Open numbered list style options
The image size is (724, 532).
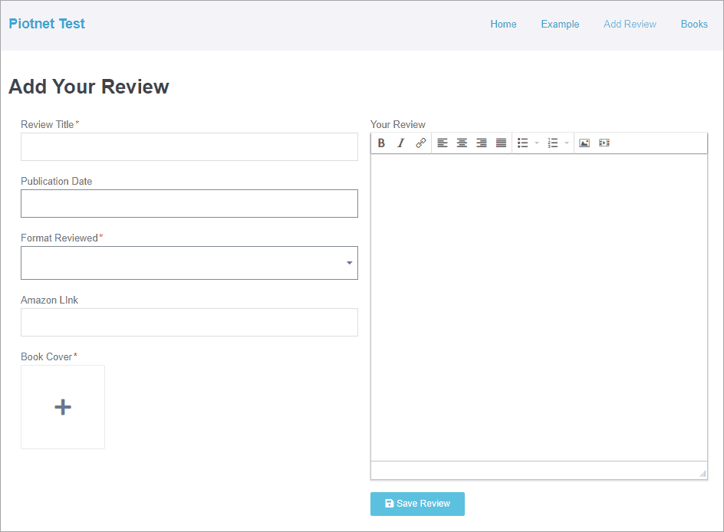(x=564, y=143)
